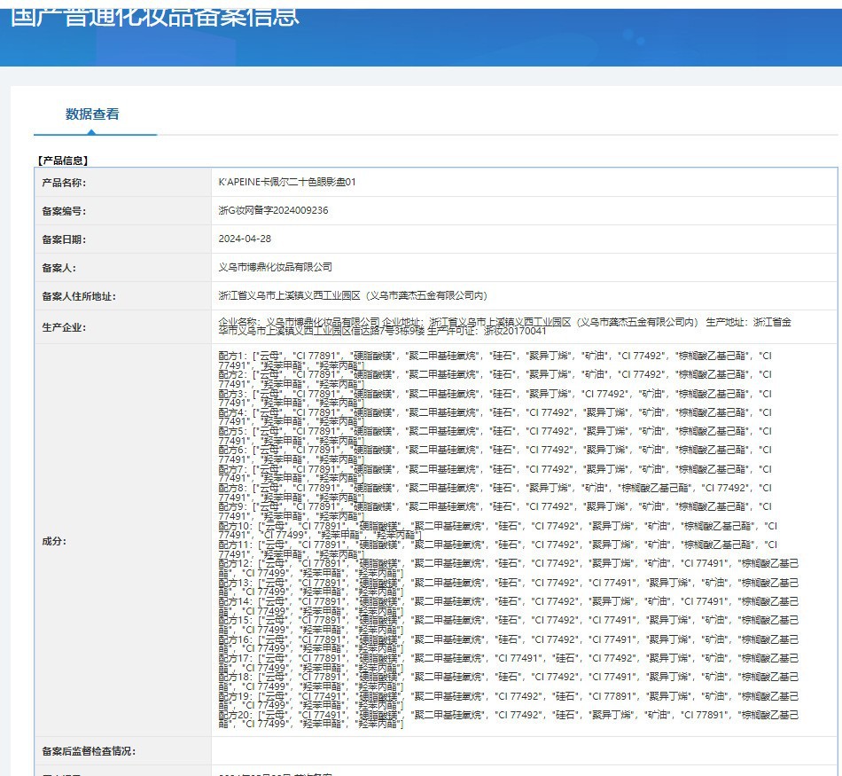Image resolution: width=842 pixels, height=776 pixels.
Task: Click the 备案人住所地址 label
Action: 79,296
